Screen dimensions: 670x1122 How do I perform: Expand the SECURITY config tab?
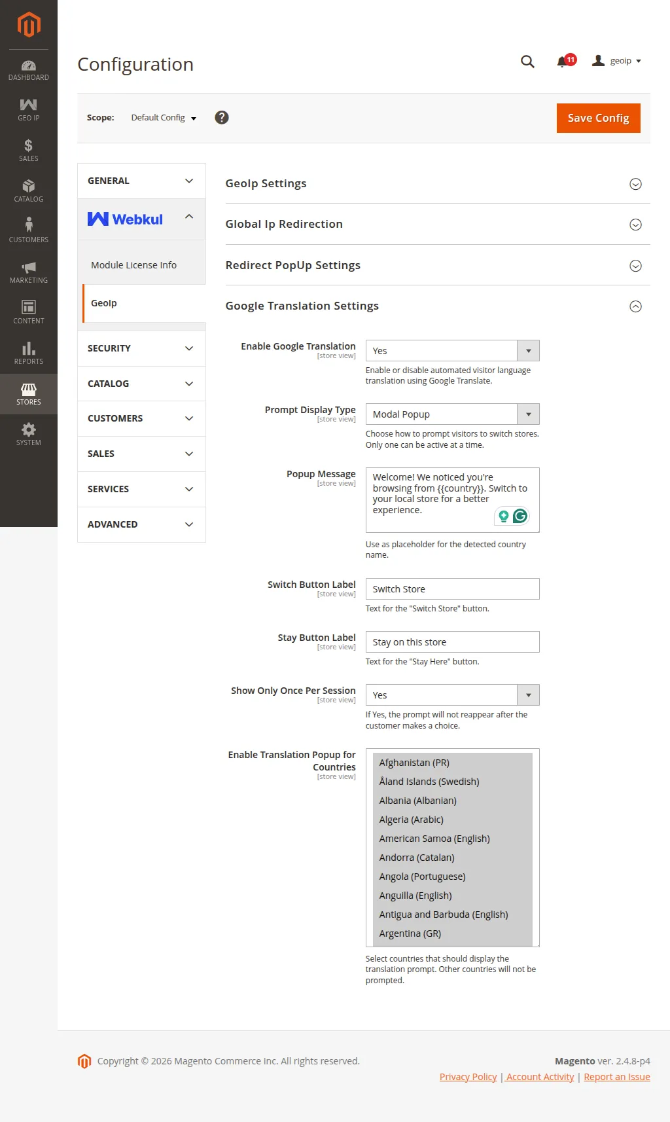[x=141, y=348]
